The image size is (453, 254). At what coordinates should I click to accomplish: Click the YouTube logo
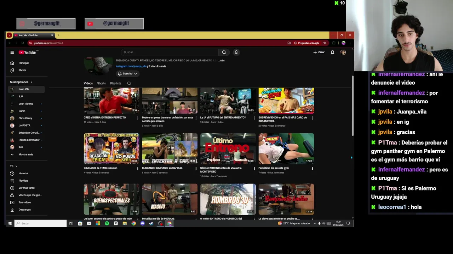(28, 52)
